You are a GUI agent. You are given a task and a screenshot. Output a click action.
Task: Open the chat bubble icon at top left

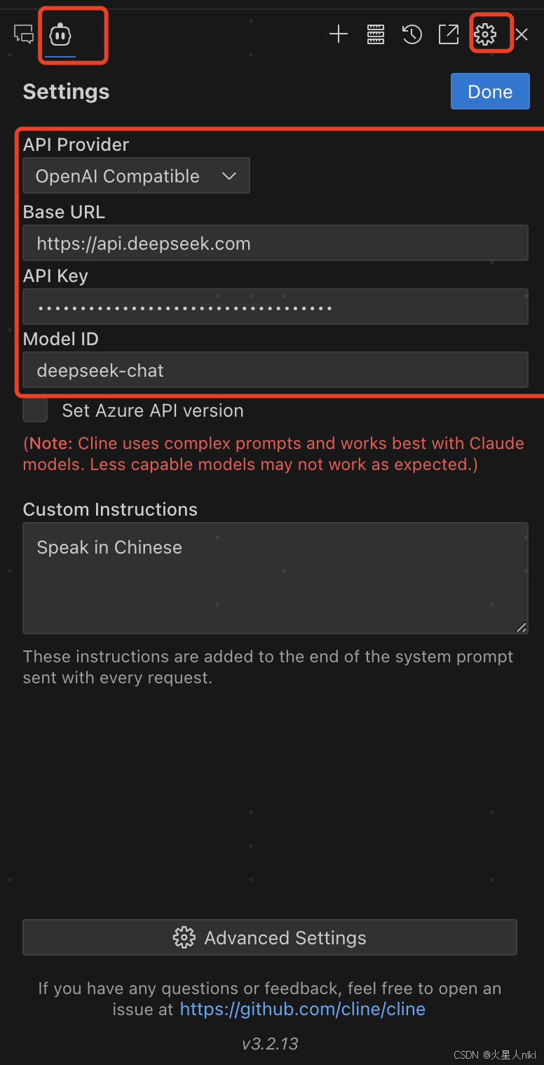click(24, 34)
